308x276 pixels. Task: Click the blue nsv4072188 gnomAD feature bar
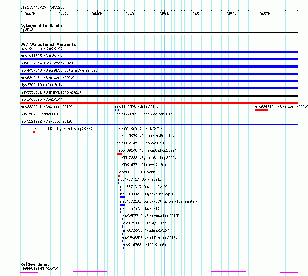pyautogui.click(x=123, y=205)
